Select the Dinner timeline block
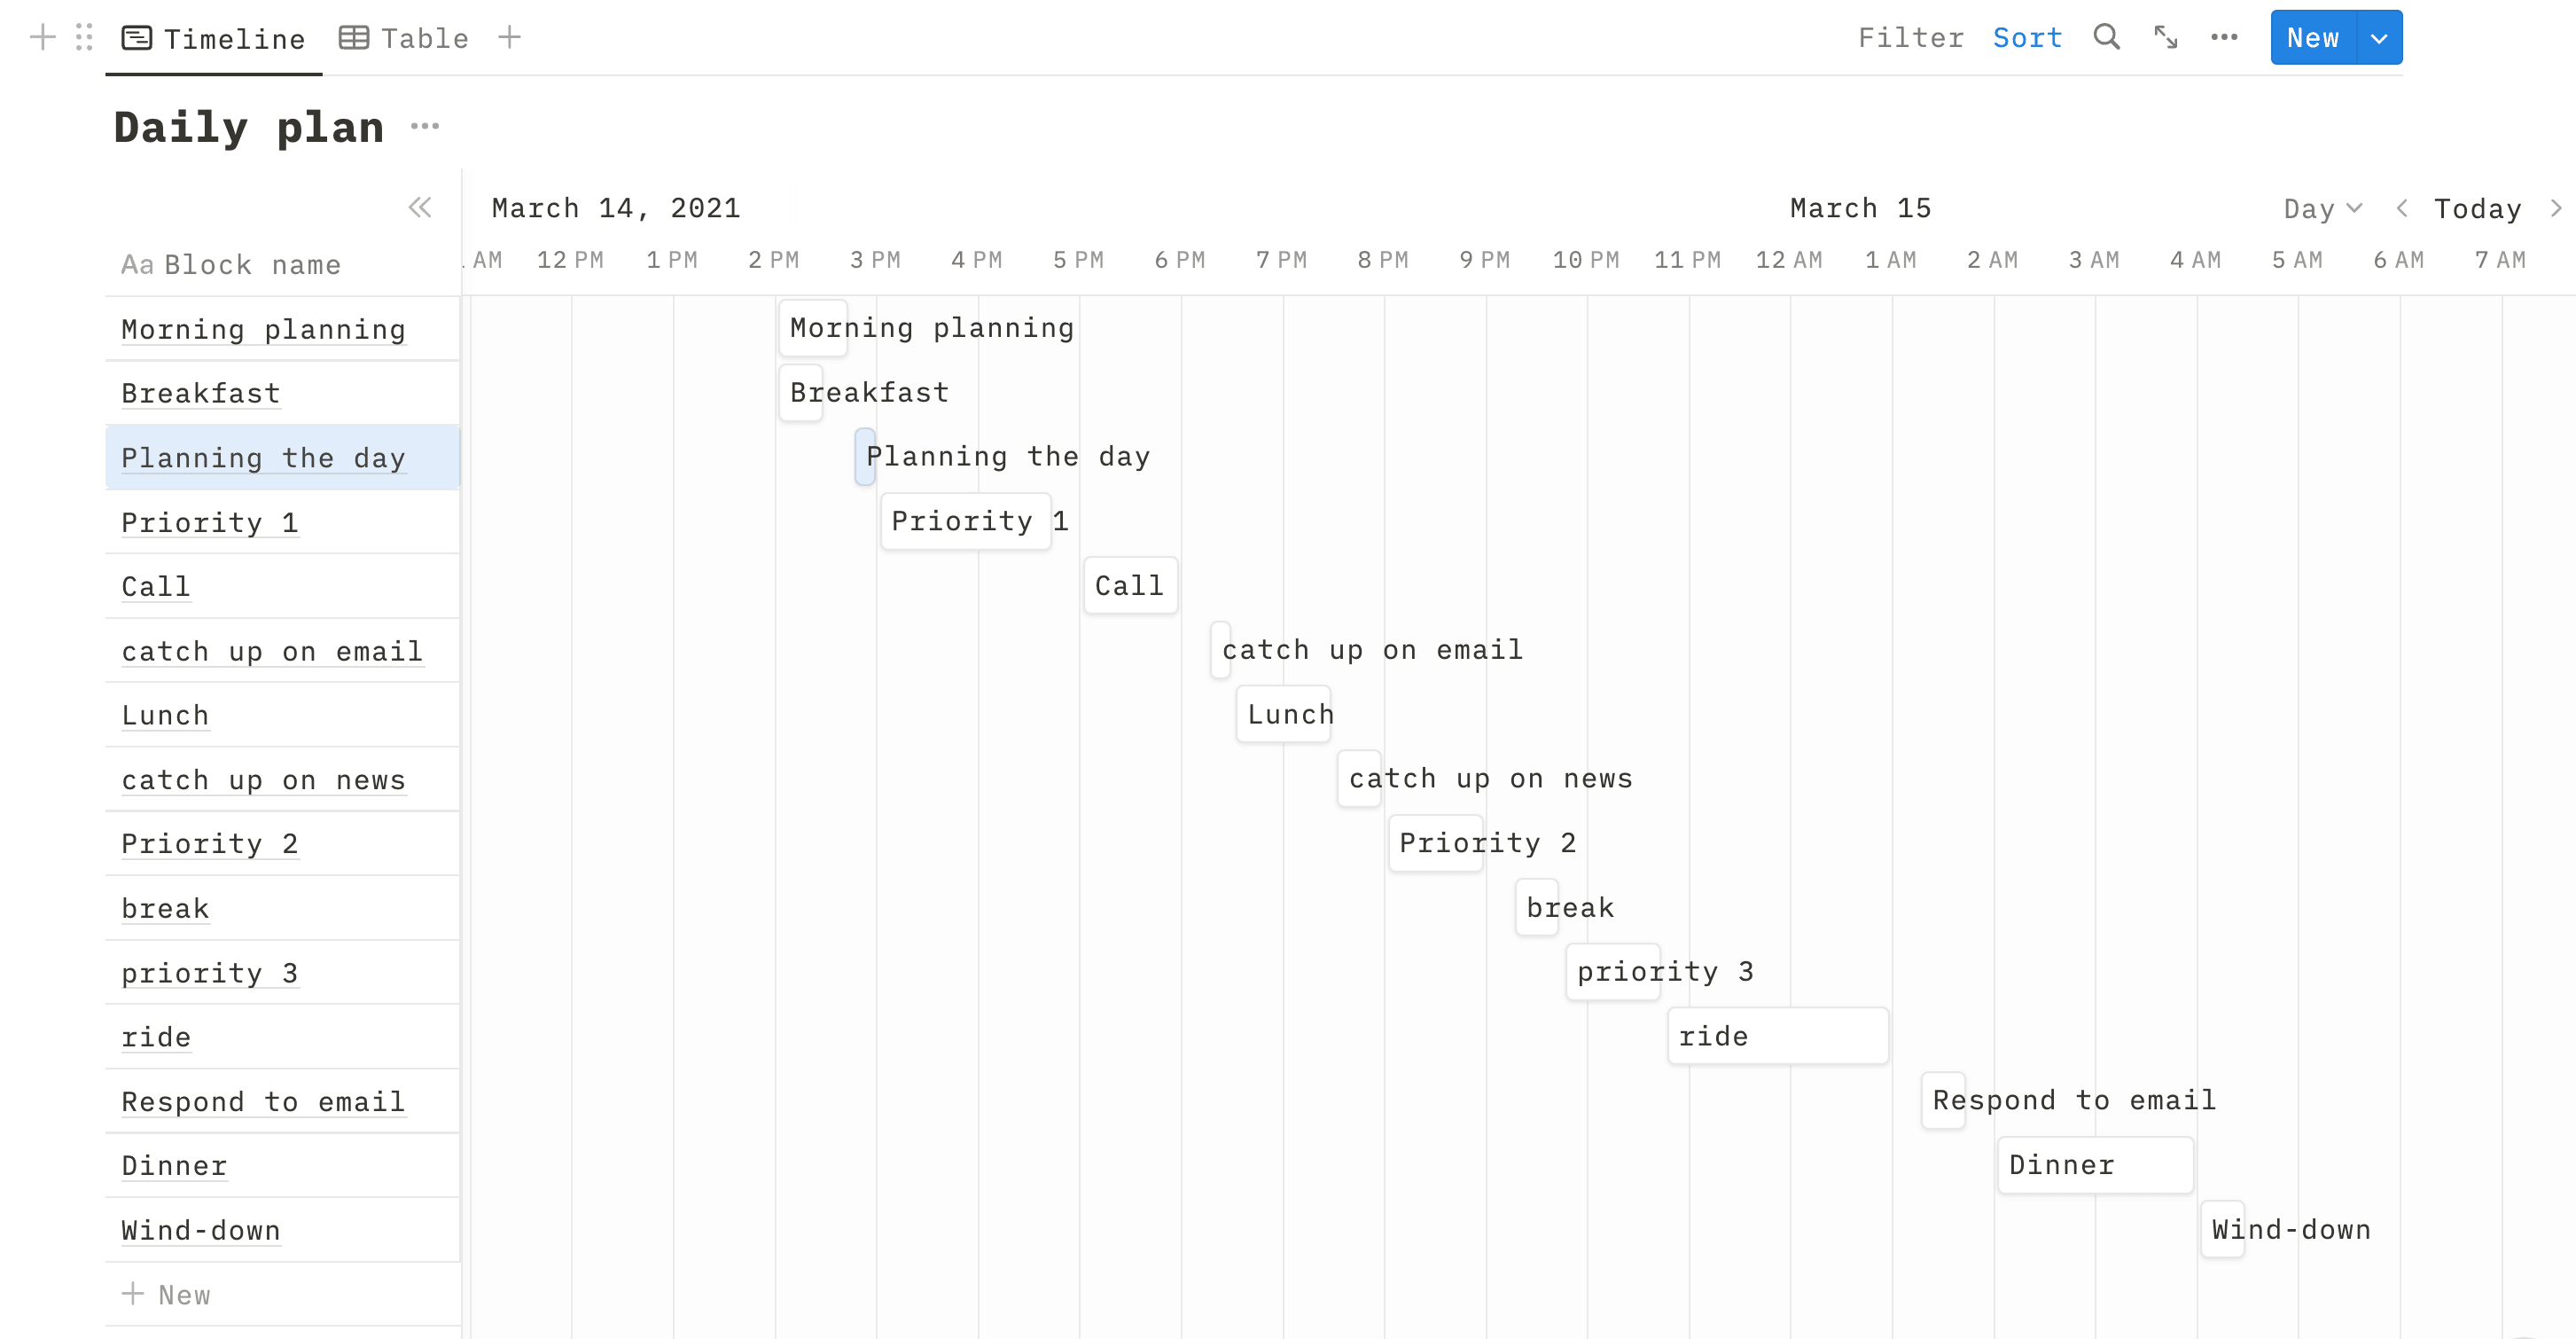 pyautogui.click(x=2095, y=1165)
